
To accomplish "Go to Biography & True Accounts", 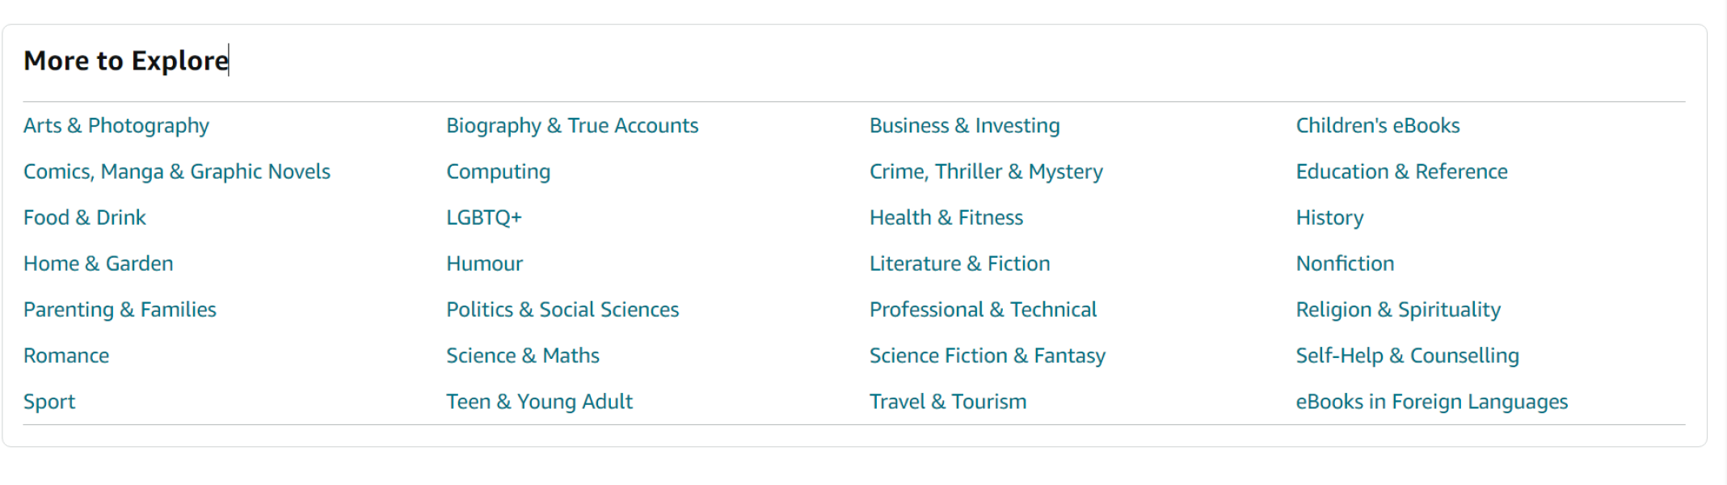I will (571, 125).
